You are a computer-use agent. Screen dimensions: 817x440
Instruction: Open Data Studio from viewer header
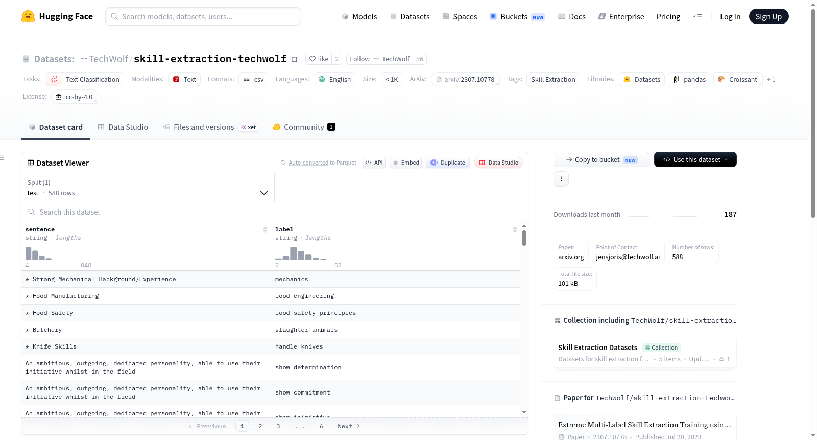click(x=498, y=163)
